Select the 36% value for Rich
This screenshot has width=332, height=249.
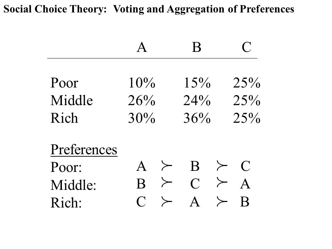point(197,118)
